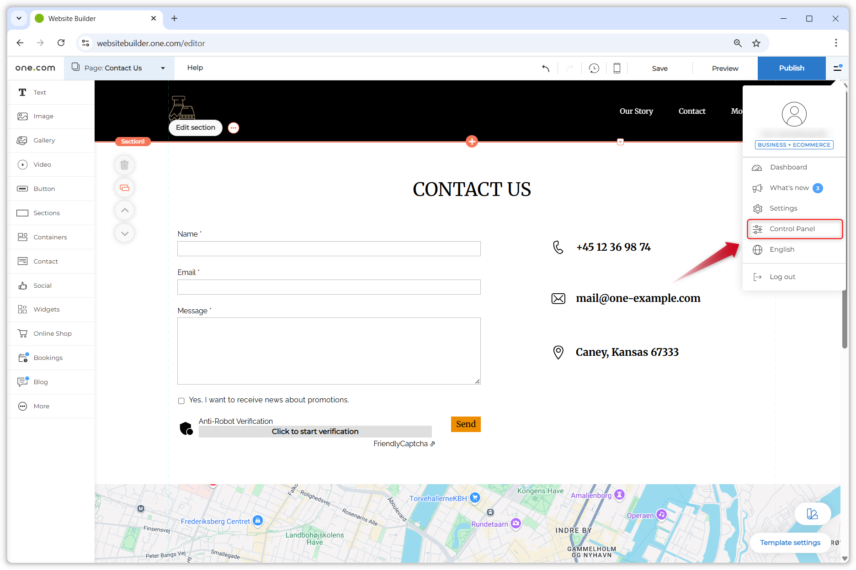Open the Online Shop panel
856x570 pixels.
tap(53, 333)
